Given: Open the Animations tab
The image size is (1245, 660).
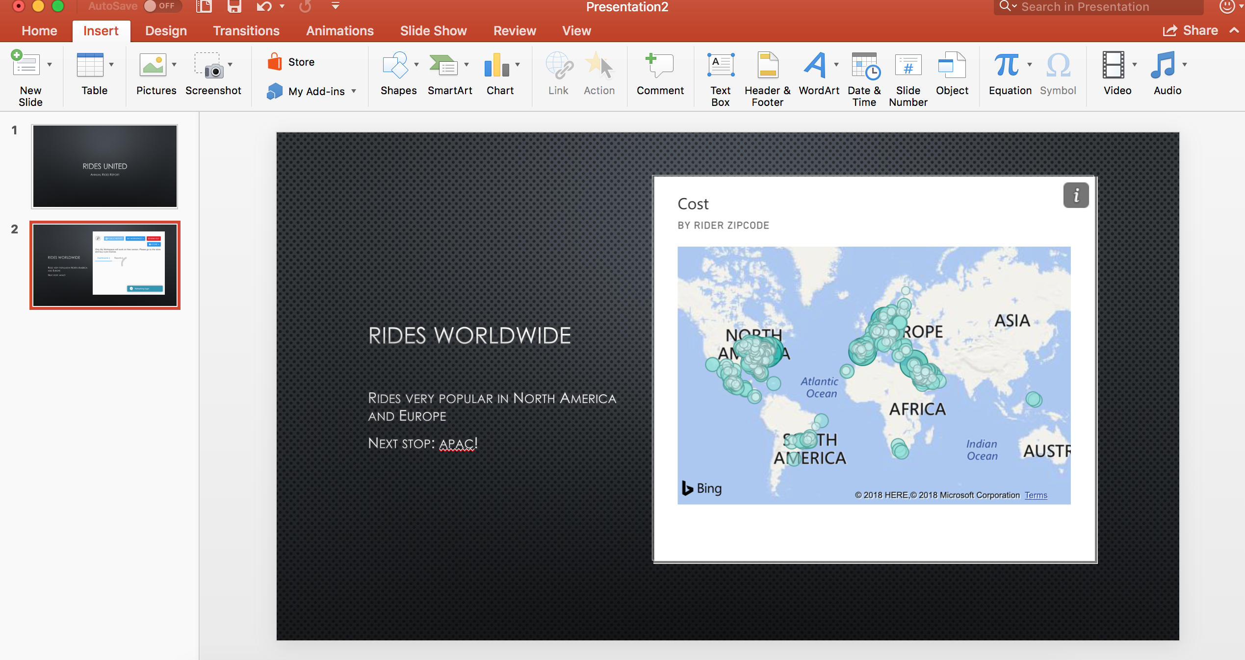Looking at the screenshot, I should [339, 31].
